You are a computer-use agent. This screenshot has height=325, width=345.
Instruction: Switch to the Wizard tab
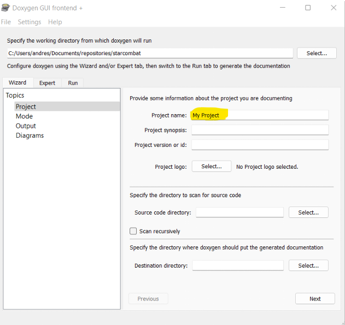(17, 82)
